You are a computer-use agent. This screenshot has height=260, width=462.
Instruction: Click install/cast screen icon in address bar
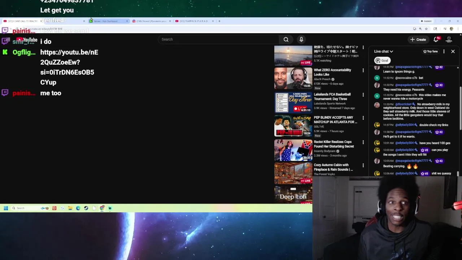(415, 29)
